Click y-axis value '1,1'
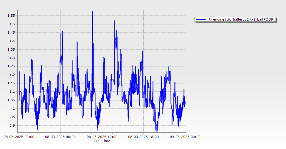Viewport: 286px width, 149px height. 12,92
